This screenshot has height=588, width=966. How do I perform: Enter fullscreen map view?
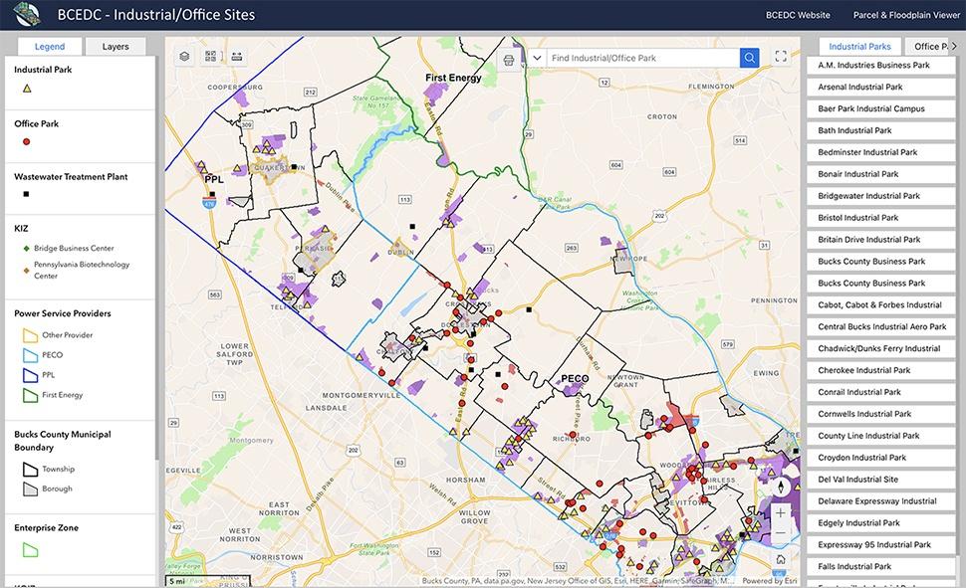[781, 58]
